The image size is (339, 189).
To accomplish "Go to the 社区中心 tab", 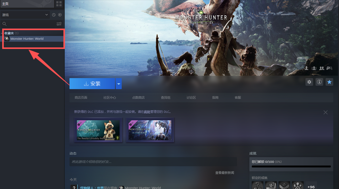I will [110, 98].
